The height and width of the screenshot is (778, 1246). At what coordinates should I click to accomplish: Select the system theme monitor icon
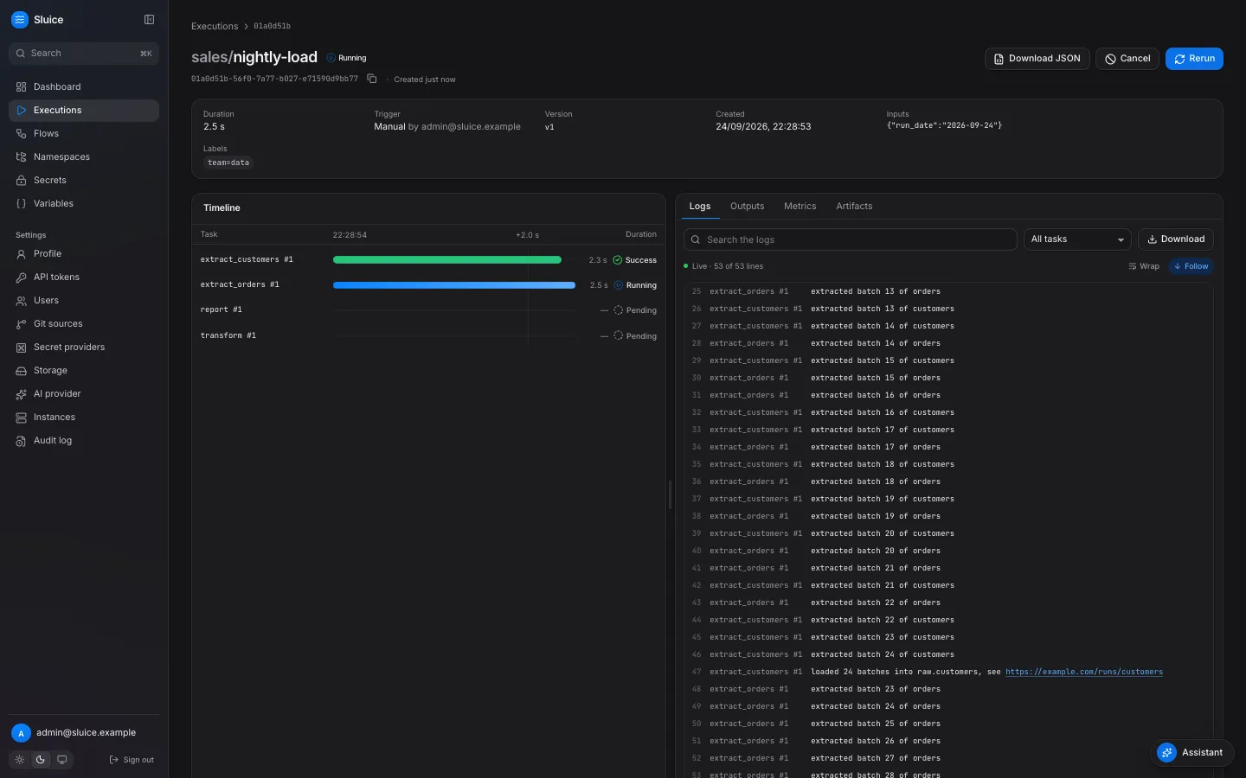click(62, 760)
